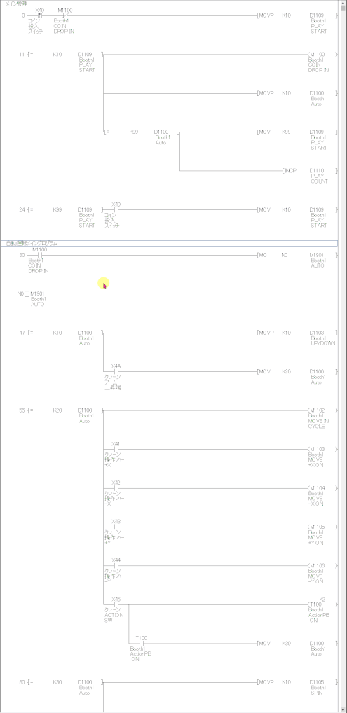Screen dimensions: 347x713
Task: Select the 自動運転メインプログラム statement header line
Action: (x=169, y=243)
